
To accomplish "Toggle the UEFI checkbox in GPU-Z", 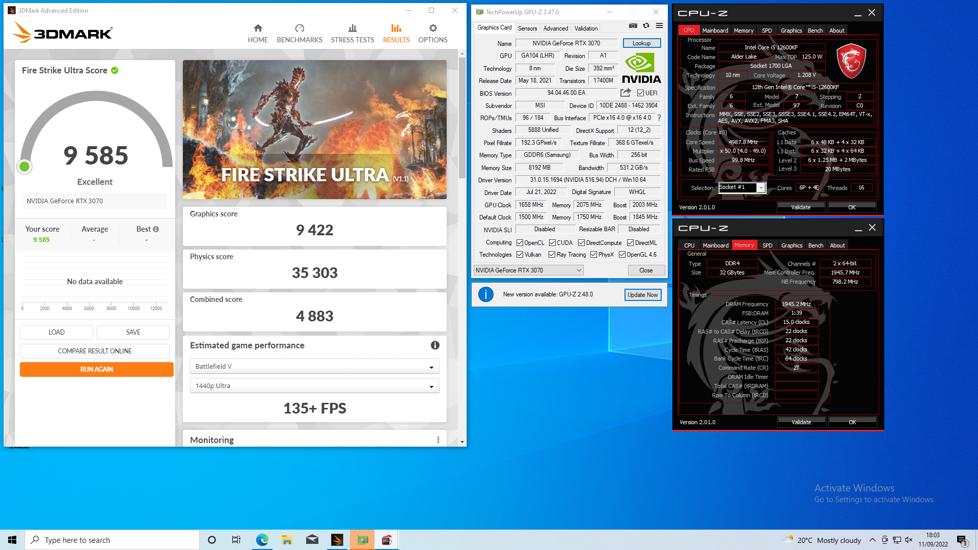I will pyautogui.click(x=640, y=93).
